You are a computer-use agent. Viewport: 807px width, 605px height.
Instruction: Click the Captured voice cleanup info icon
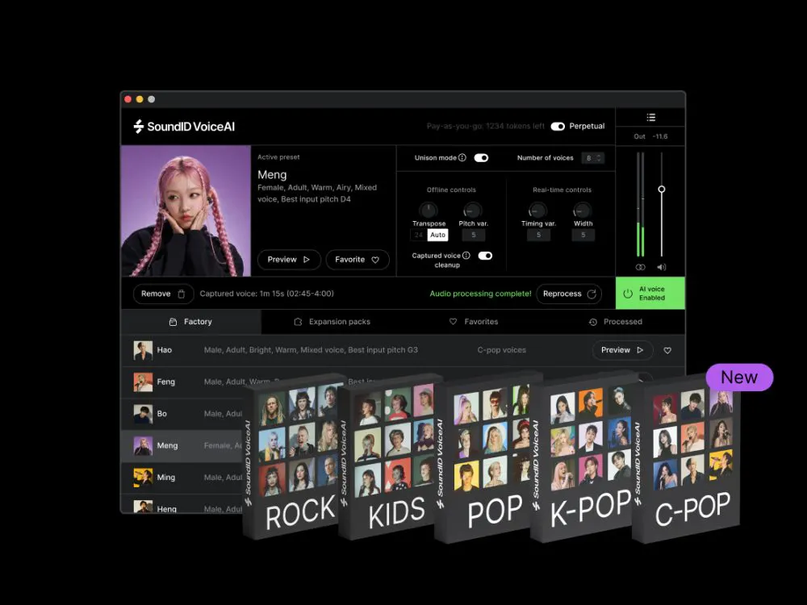coord(466,256)
